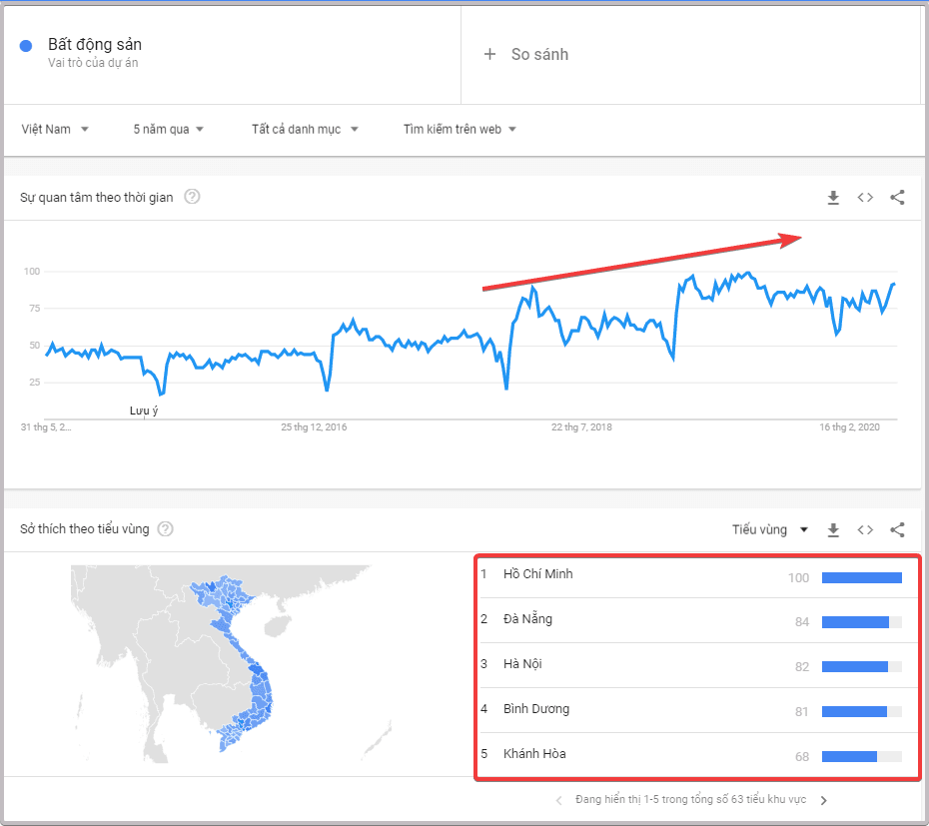The height and width of the screenshot is (826, 929).
Task: Edit the 'Bất động sản' search term
Action: (x=95, y=44)
